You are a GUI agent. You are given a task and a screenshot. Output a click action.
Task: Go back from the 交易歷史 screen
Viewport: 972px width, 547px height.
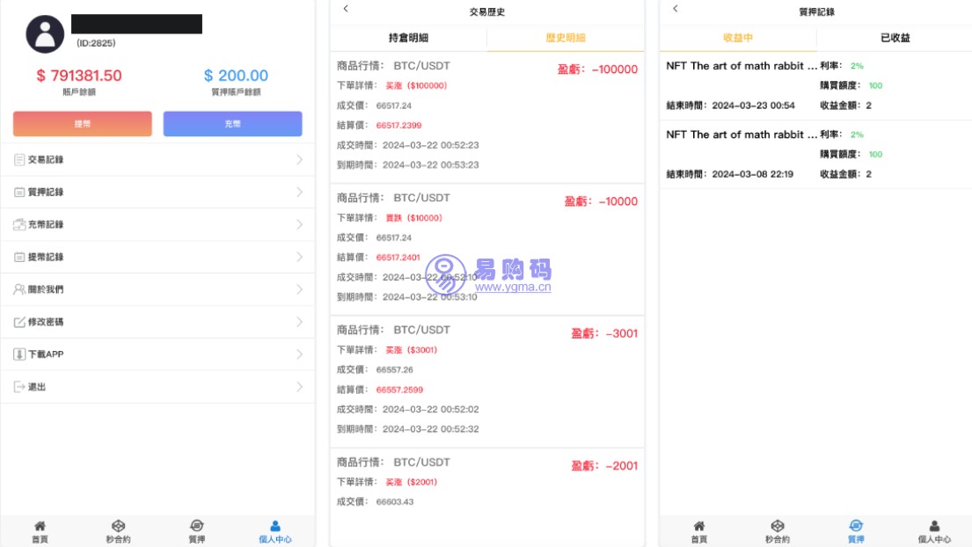click(346, 9)
